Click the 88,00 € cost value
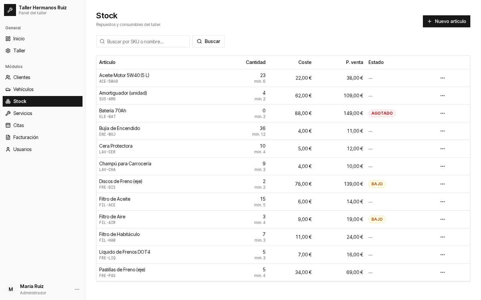This screenshot has width=481, height=300. click(303, 113)
